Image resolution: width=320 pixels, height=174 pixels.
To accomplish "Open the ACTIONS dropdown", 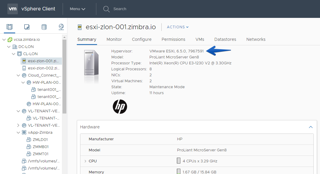I will [x=178, y=27].
